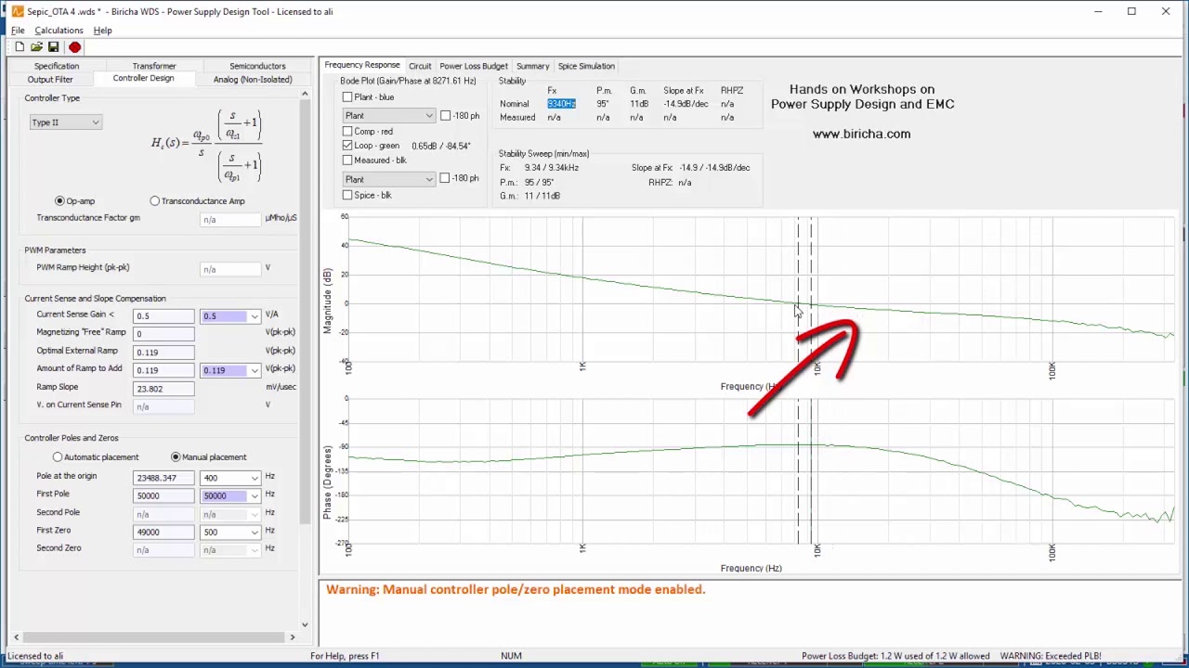Image resolution: width=1189 pixels, height=668 pixels.
Task: Toggle the Spice - blk checkbox
Action: pyautogui.click(x=347, y=195)
